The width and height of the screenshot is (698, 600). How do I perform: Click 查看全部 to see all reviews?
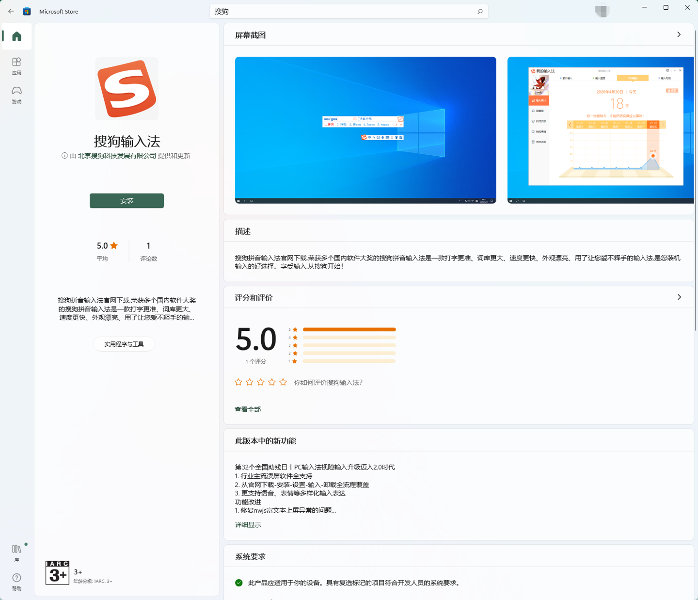pos(248,409)
